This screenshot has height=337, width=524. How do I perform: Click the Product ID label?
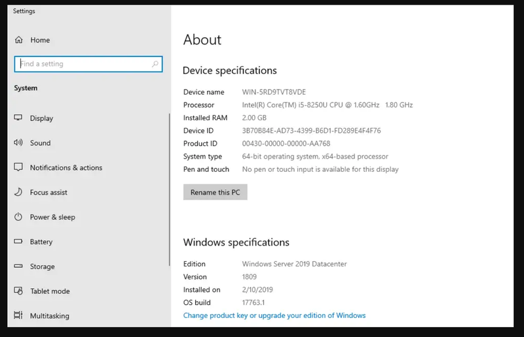point(200,144)
